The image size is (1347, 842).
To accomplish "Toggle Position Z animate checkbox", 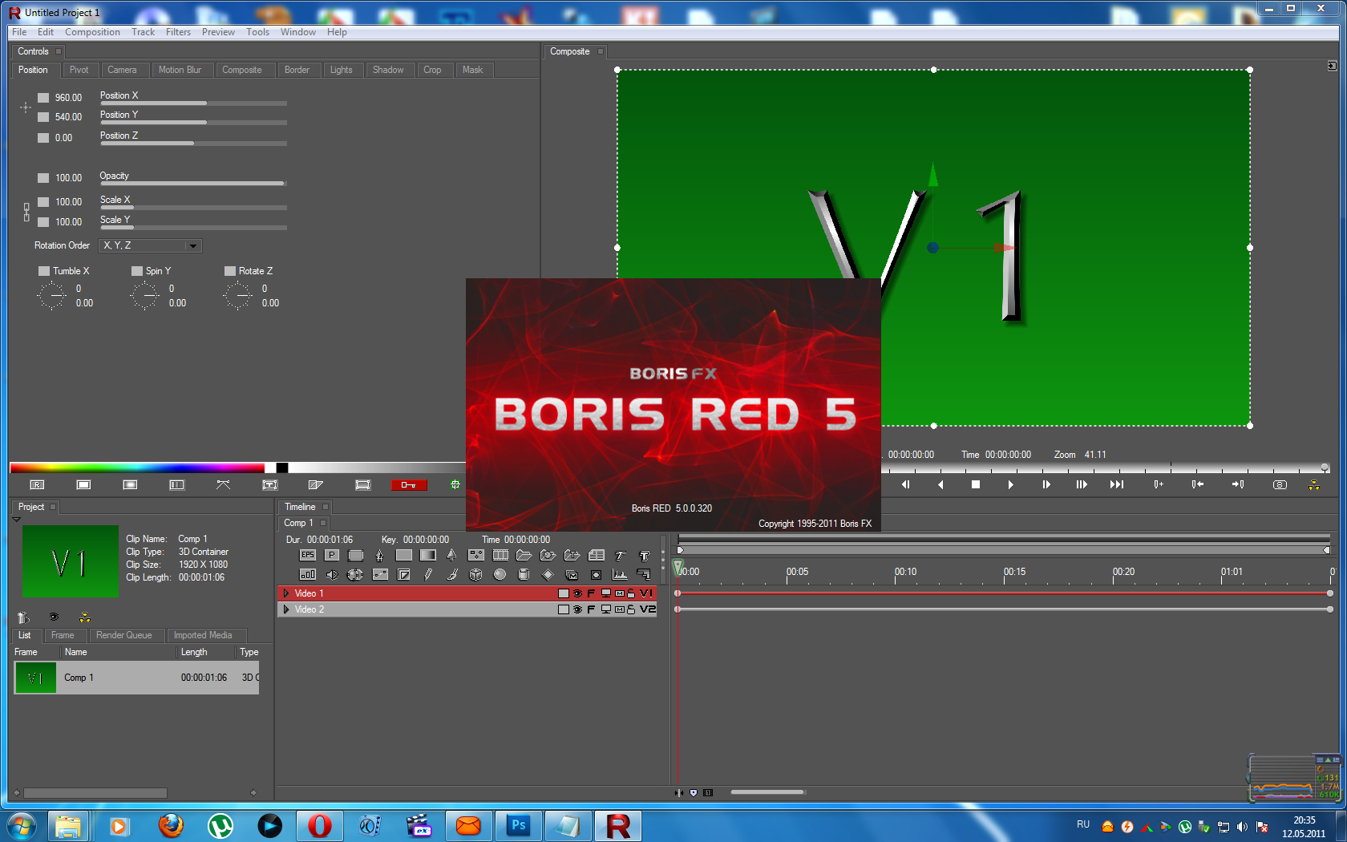I will click(43, 138).
